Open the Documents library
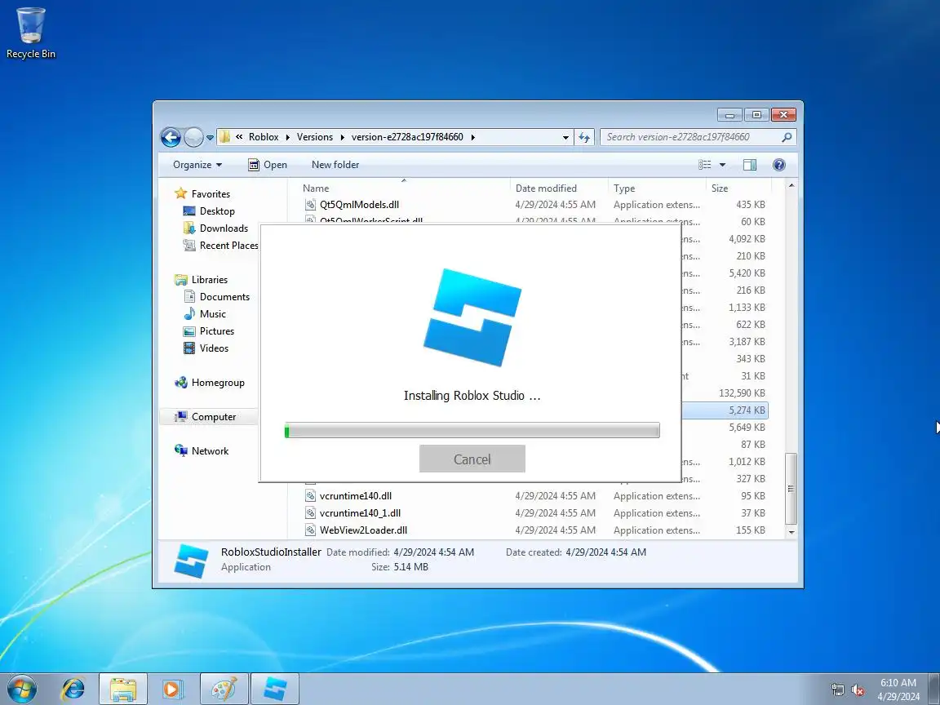Screen dimensions: 940x705 pos(215,297)
